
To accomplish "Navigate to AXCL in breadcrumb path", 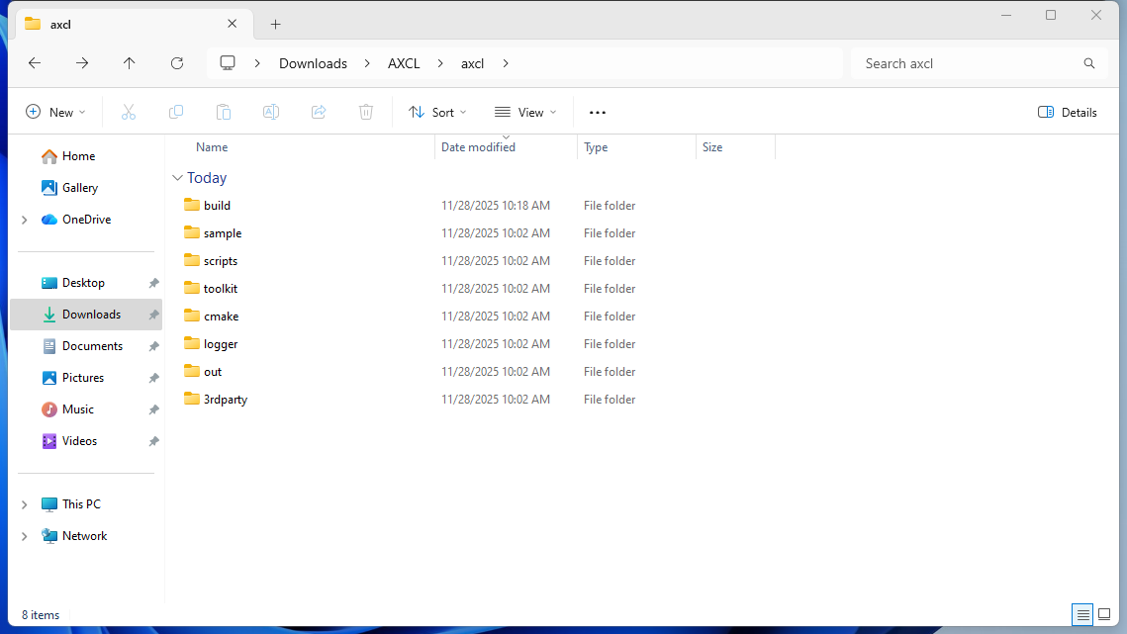I will coord(404,63).
